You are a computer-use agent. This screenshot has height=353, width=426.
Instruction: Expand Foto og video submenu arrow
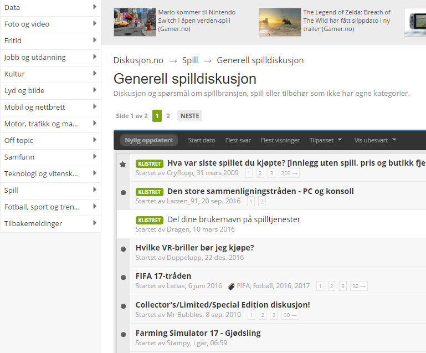coord(95,23)
